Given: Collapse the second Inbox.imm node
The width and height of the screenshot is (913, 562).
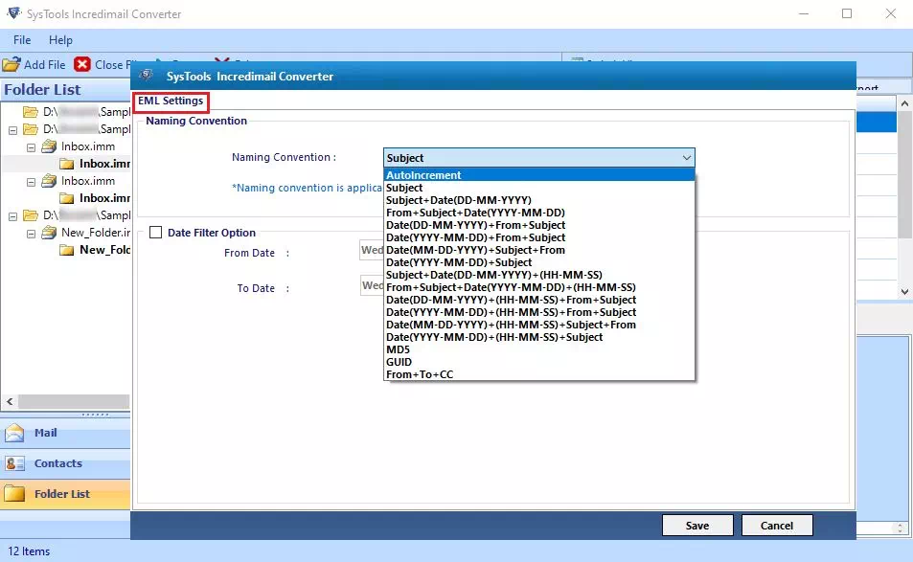Looking at the screenshot, I should click(31, 182).
